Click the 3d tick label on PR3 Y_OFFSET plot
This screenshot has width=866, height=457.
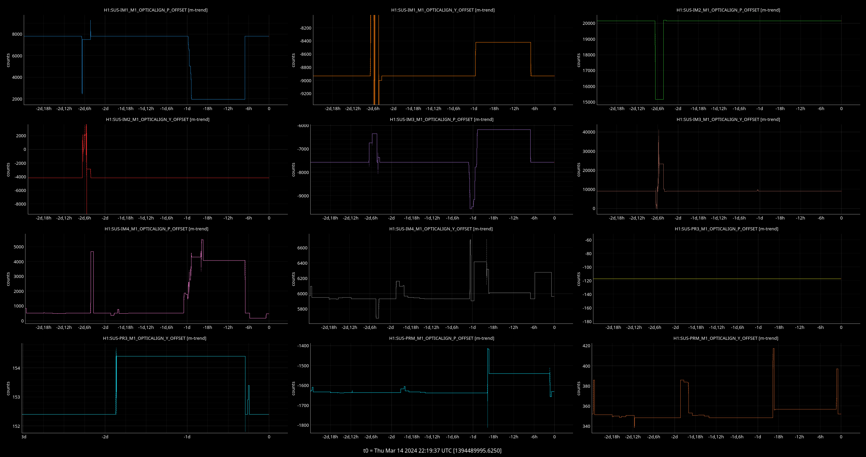point(24,437)
